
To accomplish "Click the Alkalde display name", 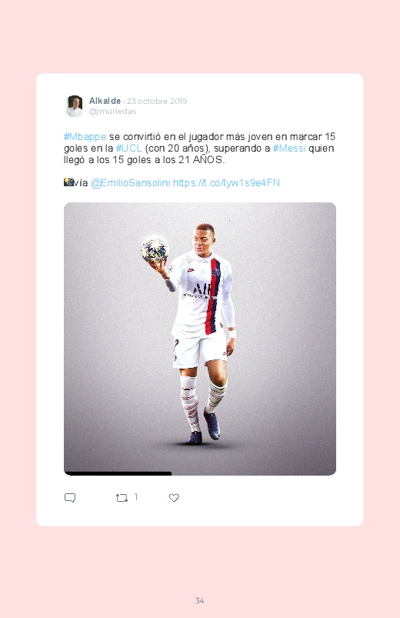I will click(105, 101).
